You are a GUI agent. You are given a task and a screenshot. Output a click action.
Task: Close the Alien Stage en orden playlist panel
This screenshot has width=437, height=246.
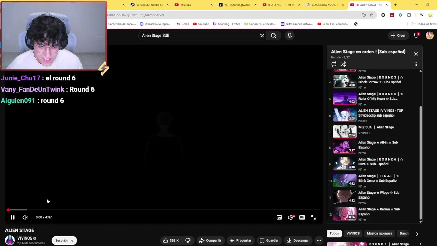pyautogui.click(x=416, y=54)
